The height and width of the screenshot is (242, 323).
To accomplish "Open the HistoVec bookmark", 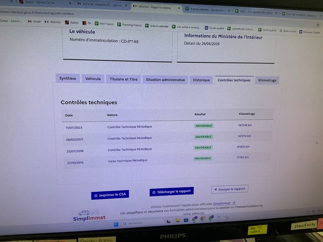I will [53, 22].
